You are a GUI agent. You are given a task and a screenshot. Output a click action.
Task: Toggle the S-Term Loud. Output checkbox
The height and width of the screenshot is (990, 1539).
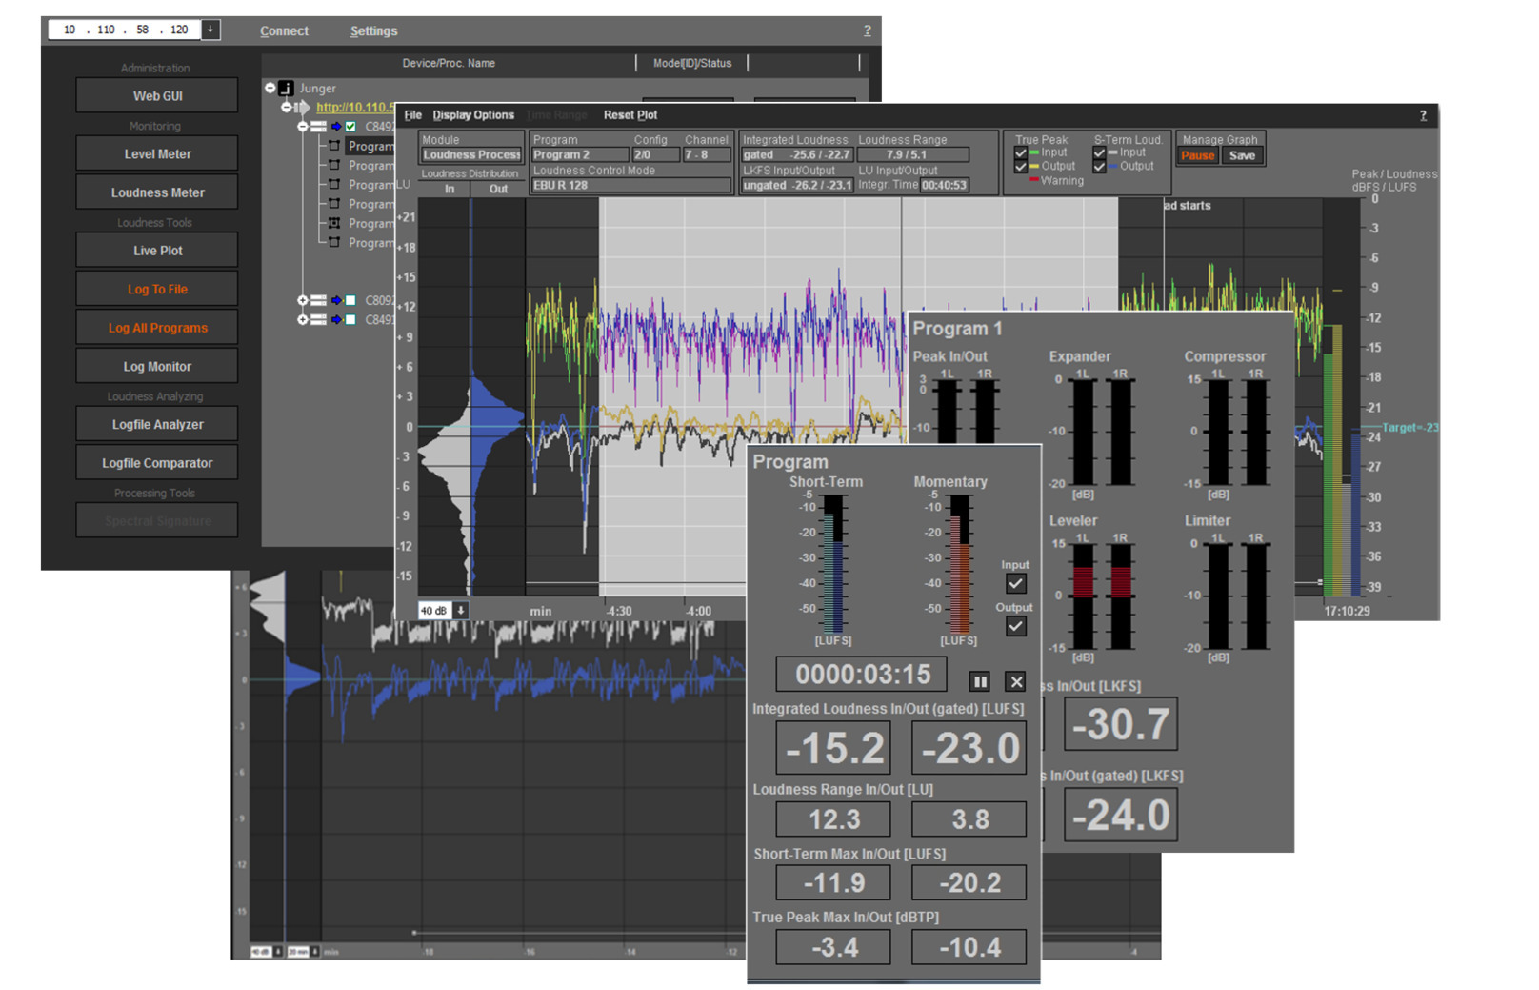tap(1100, 167)
